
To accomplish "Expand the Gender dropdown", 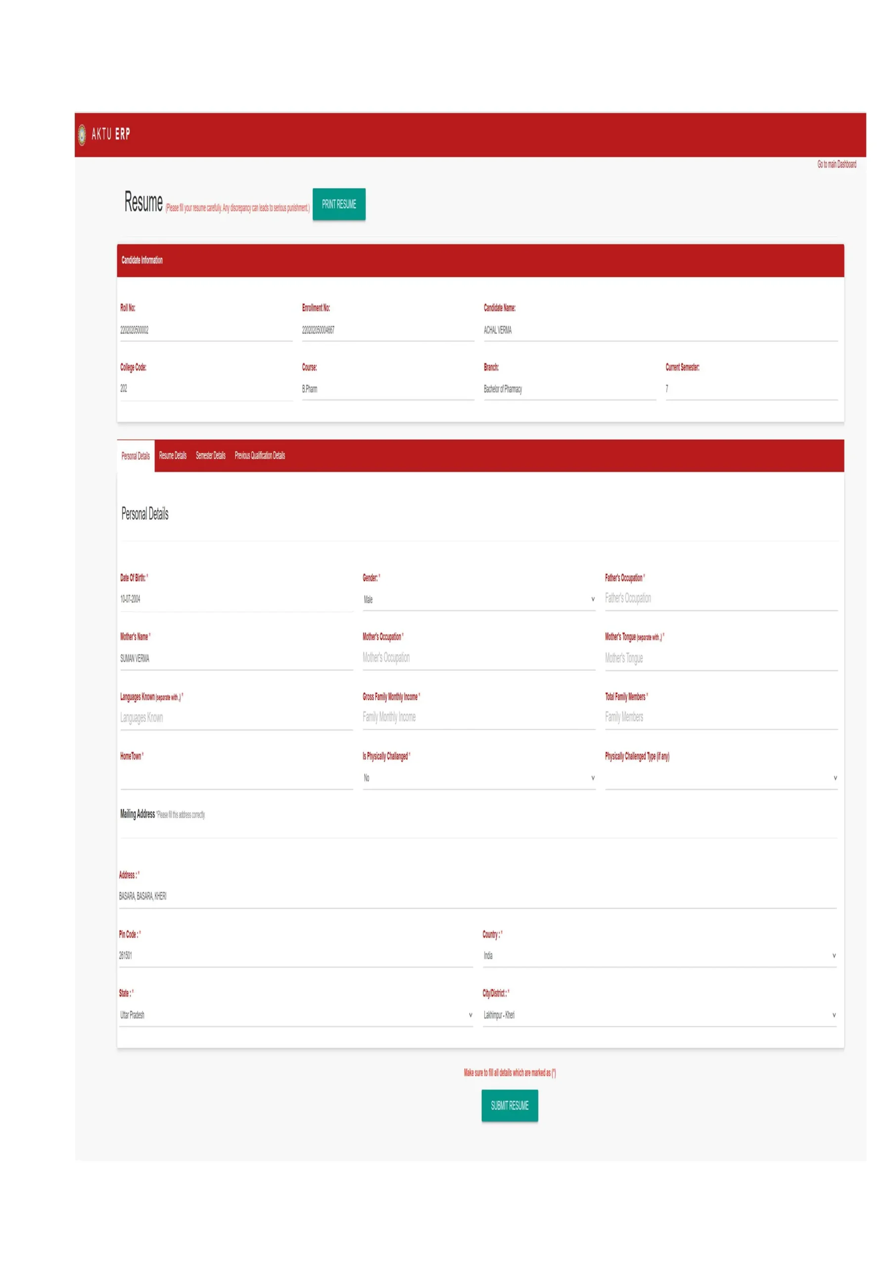I will [478, 599].
